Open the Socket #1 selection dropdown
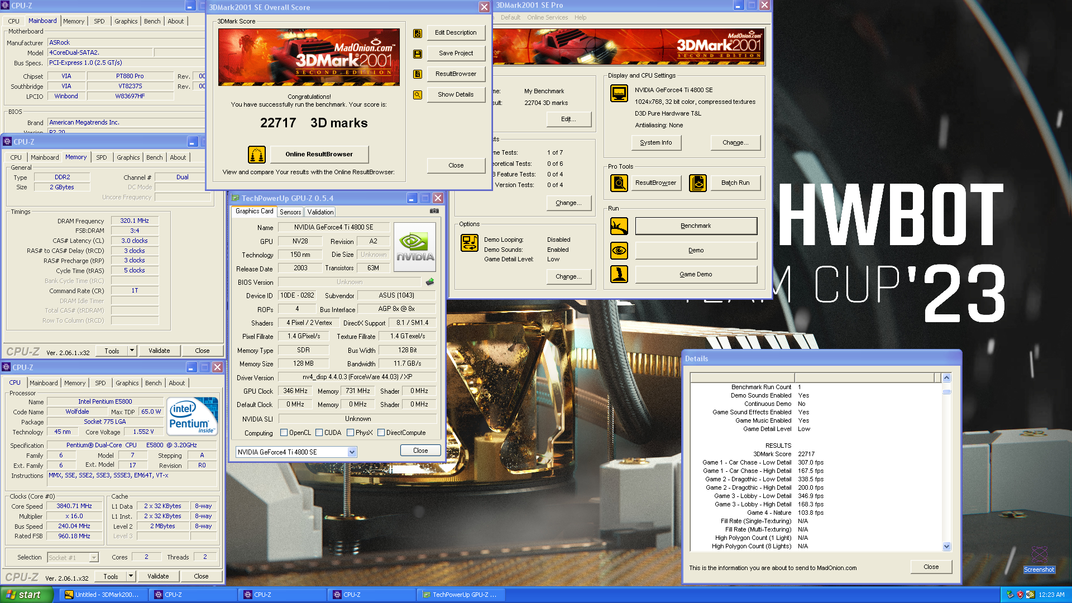Image resolution: width=1072 pixels, height=603 pixels. (94, 558)
